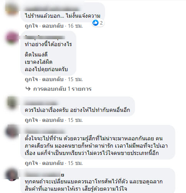Screen dimensions: 186x193
Task: Like the comment ไปร้านแล้วบอก with ถูกใจ
Action: 31,26
